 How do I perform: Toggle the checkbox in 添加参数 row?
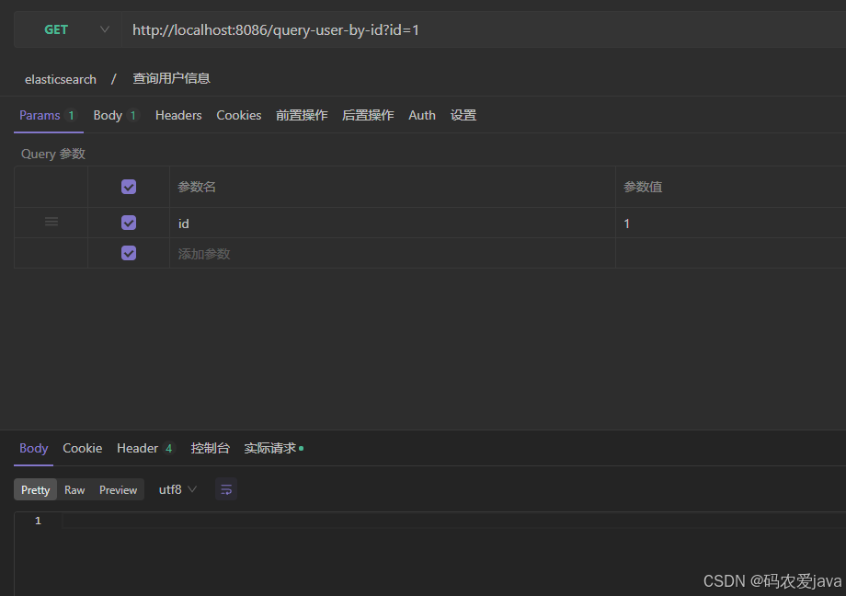click(x=129, y=253)
